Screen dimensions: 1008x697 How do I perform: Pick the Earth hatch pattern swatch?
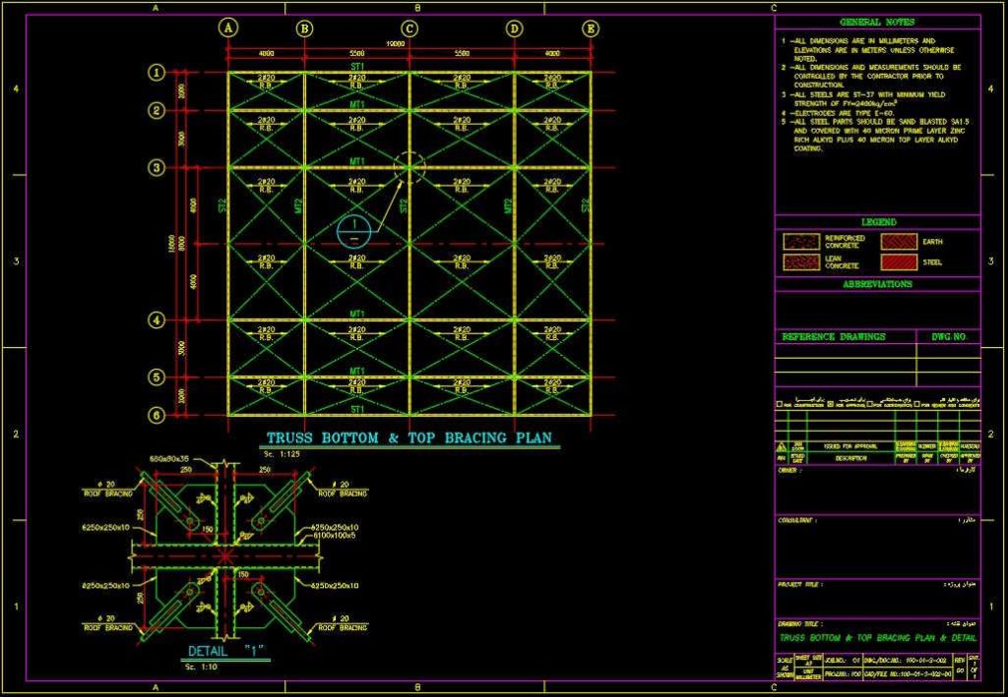coord(900,241)
